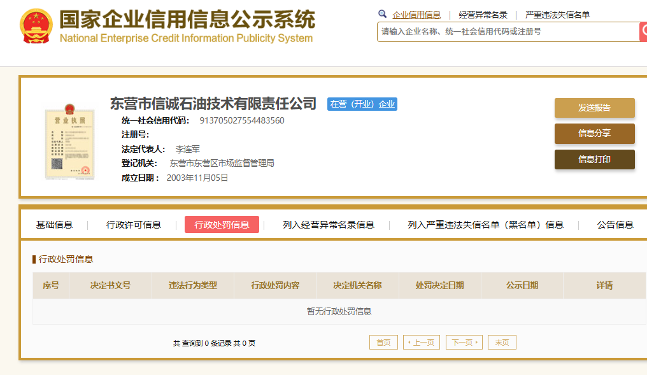The width and height of the screenshot is (647, 375).
Task: Click the 决定机关名称 column header
Action: click(357, 285)
